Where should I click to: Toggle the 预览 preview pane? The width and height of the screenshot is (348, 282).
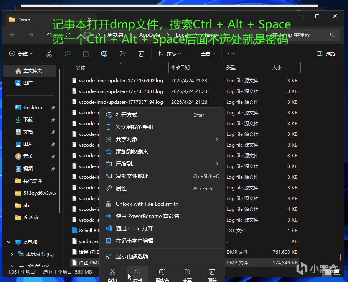[x=326, y=54]
